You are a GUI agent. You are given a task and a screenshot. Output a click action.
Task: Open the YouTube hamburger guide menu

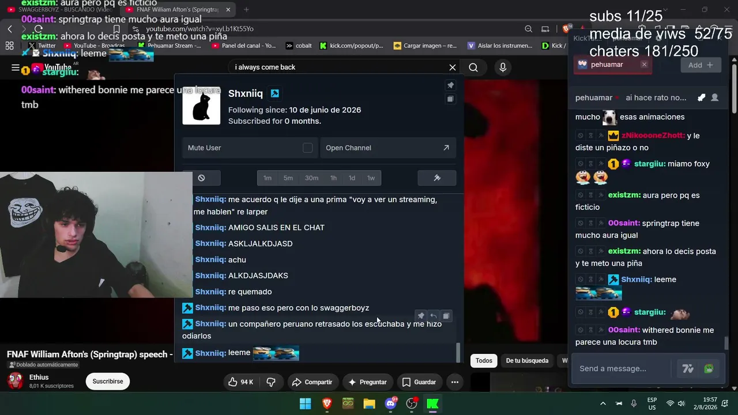(x=16, y=67)
